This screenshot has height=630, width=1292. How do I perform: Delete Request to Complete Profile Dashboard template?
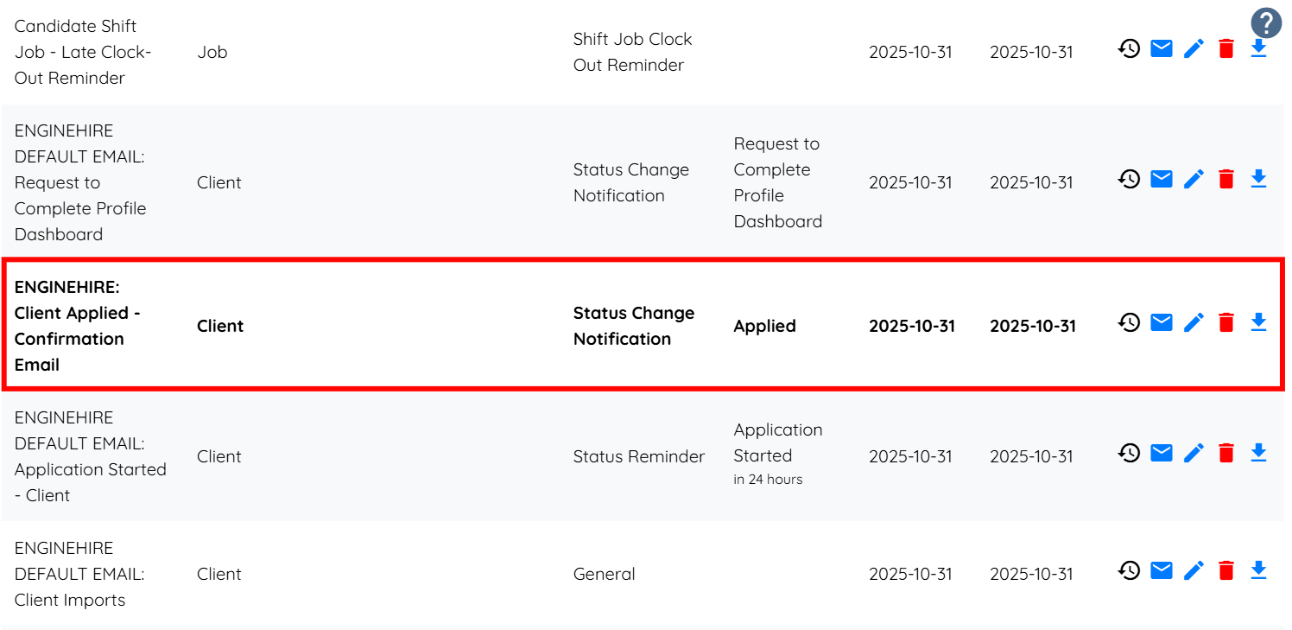tap(1226, 179)
